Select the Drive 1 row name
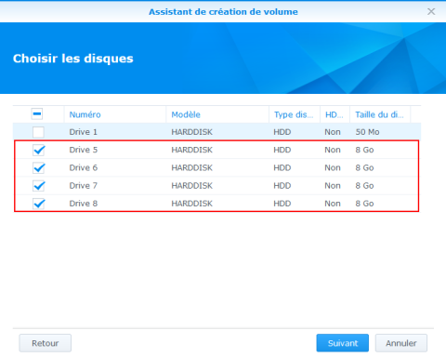 tap(84, 132)
